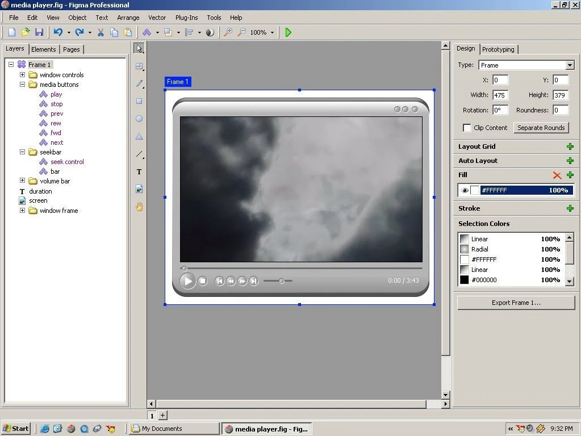Toggle the eye icon of the #FFFFFF fill

tap(465, 190)
